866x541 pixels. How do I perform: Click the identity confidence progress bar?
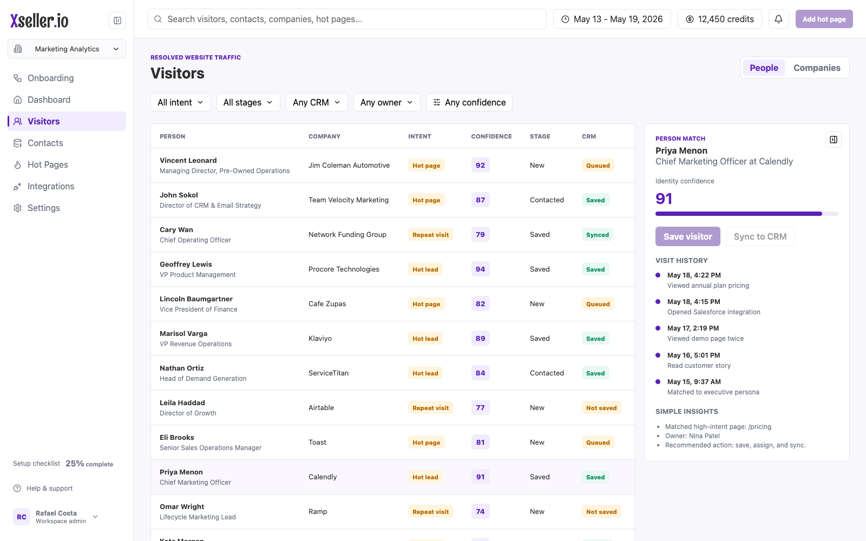(x=747, y=214)
